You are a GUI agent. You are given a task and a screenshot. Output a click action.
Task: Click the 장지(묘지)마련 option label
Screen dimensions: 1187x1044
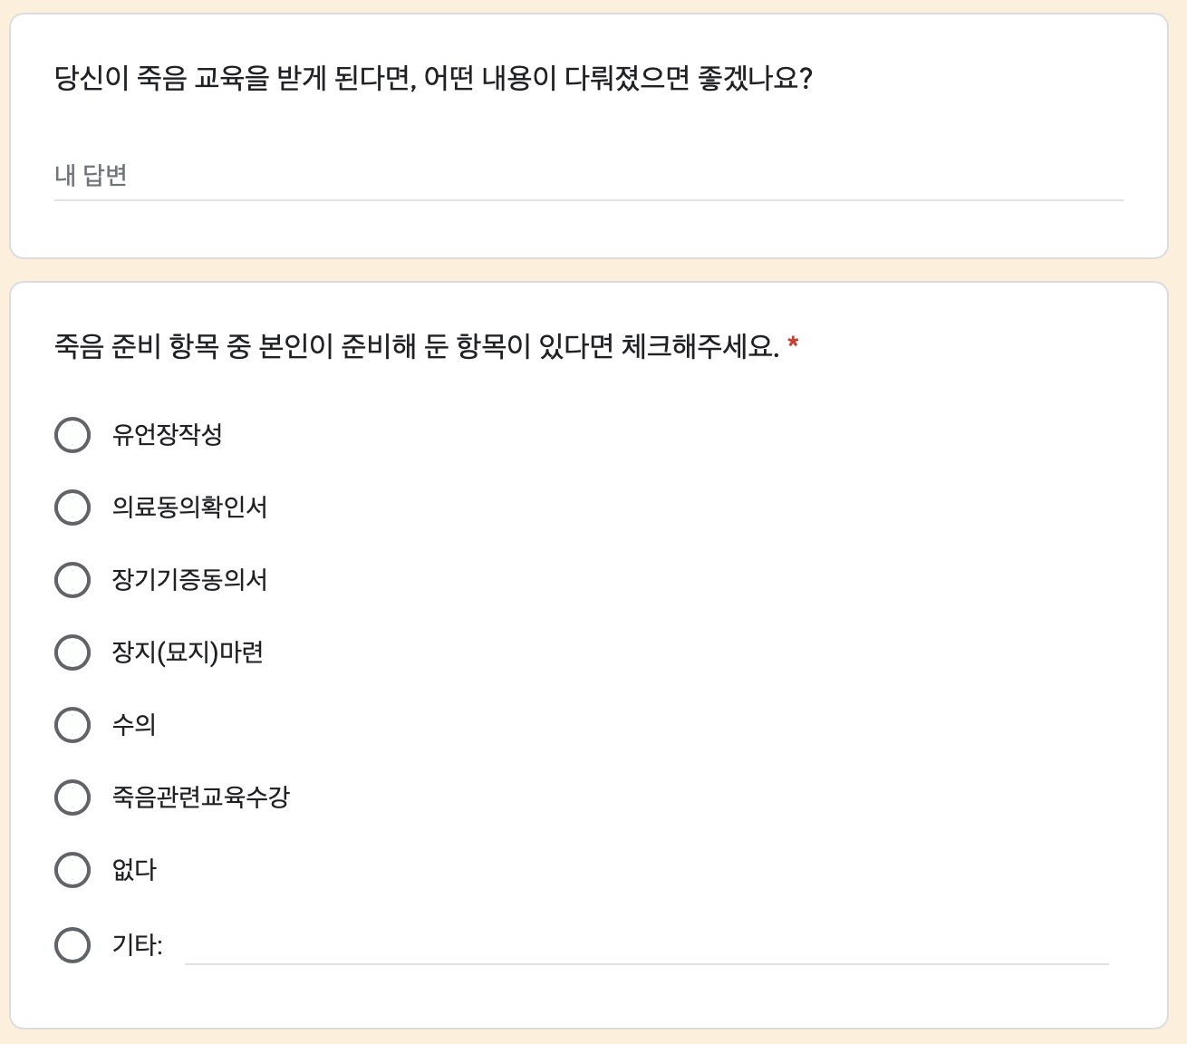point(188,652)
